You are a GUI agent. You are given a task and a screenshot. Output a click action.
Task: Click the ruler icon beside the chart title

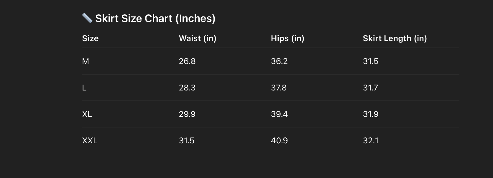tap(87, 18)
